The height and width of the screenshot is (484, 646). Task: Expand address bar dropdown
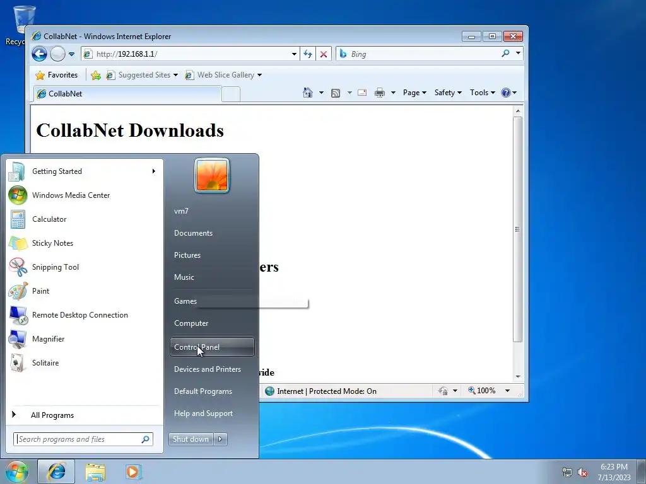click(294, 54)
